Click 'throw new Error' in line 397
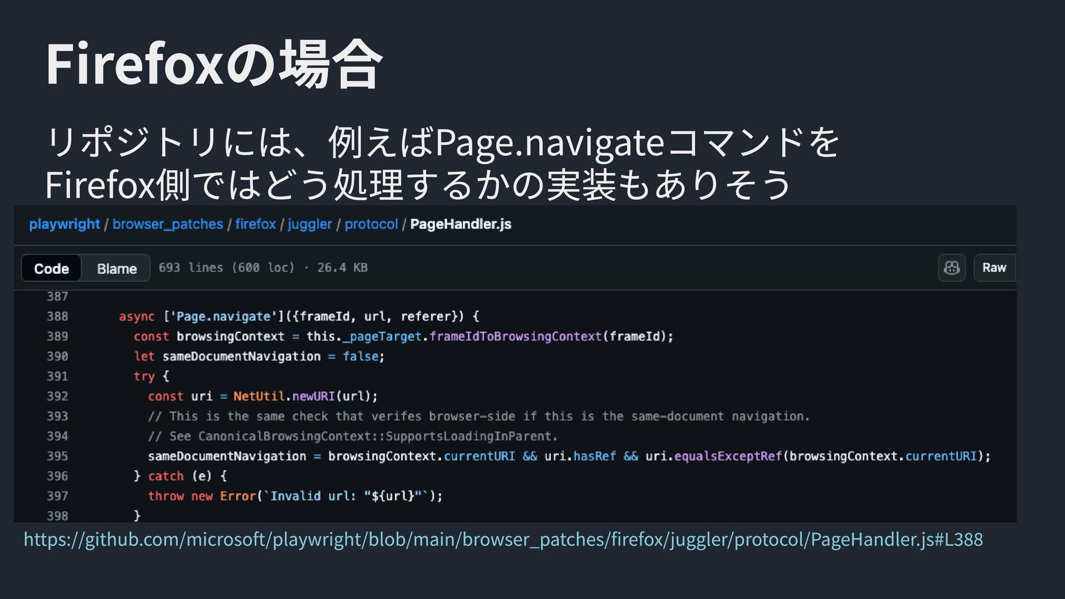This screenshot has height=599, width=1065. point(202,496)
